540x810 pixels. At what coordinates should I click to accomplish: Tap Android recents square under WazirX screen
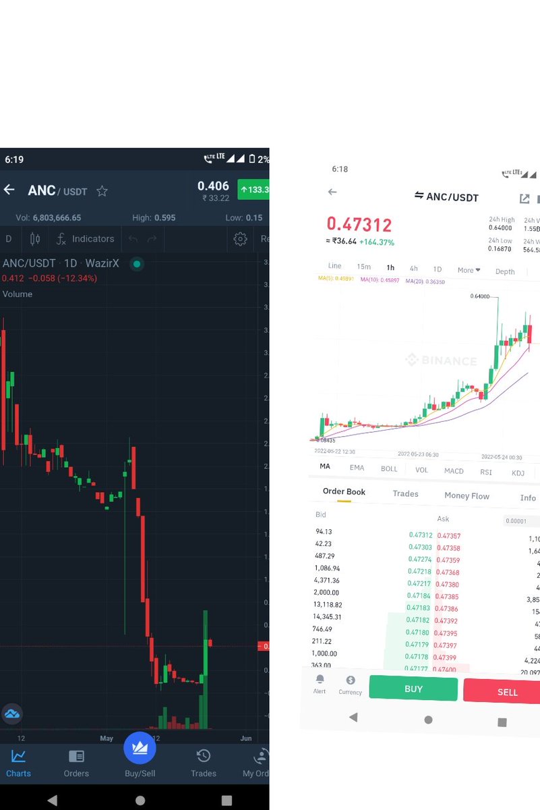[x=227, y=800]
